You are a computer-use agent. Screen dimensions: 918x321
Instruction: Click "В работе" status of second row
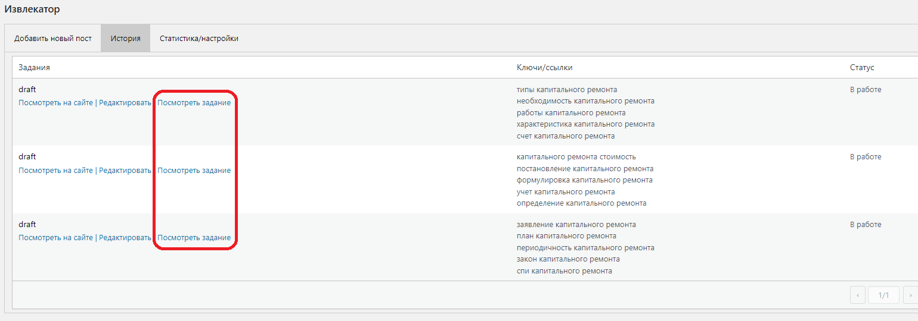click(866, 157)
